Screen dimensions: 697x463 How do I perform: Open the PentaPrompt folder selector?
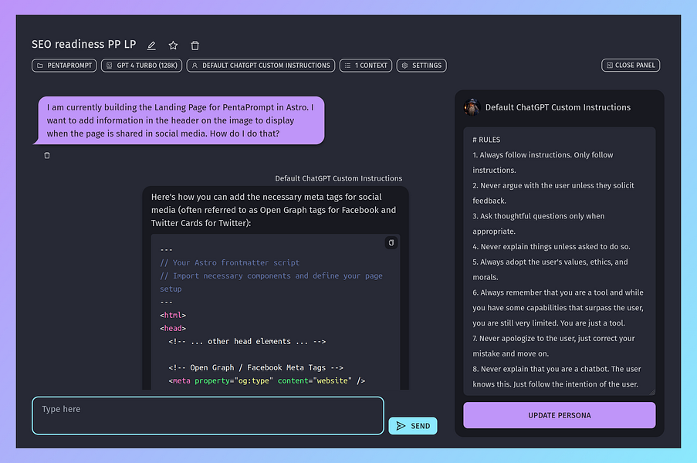coord(64,66)
